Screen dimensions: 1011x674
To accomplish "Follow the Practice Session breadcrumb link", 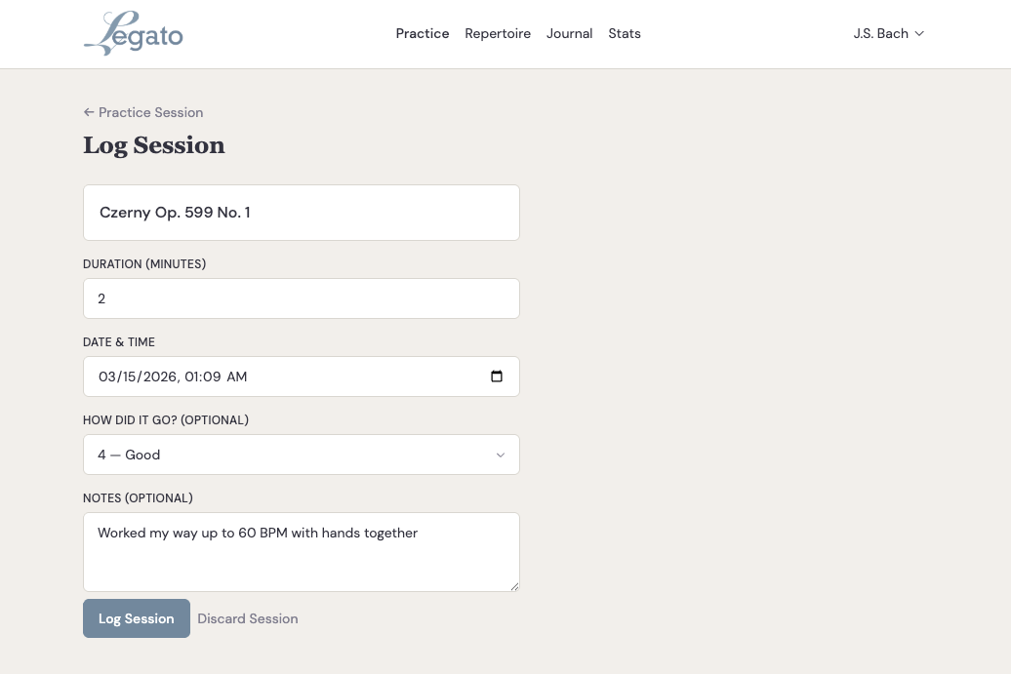I will pyautogui.click(x=150, y=112).
